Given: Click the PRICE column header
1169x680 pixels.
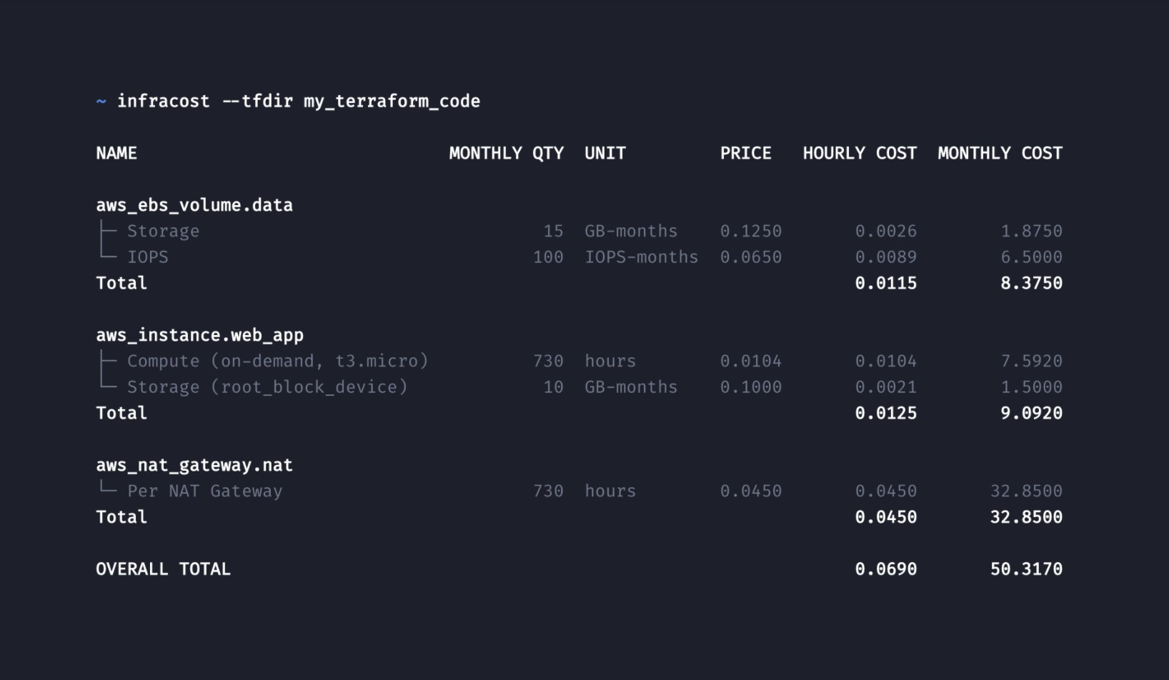Looking at the screenshot, I should (x=745, y=154).
